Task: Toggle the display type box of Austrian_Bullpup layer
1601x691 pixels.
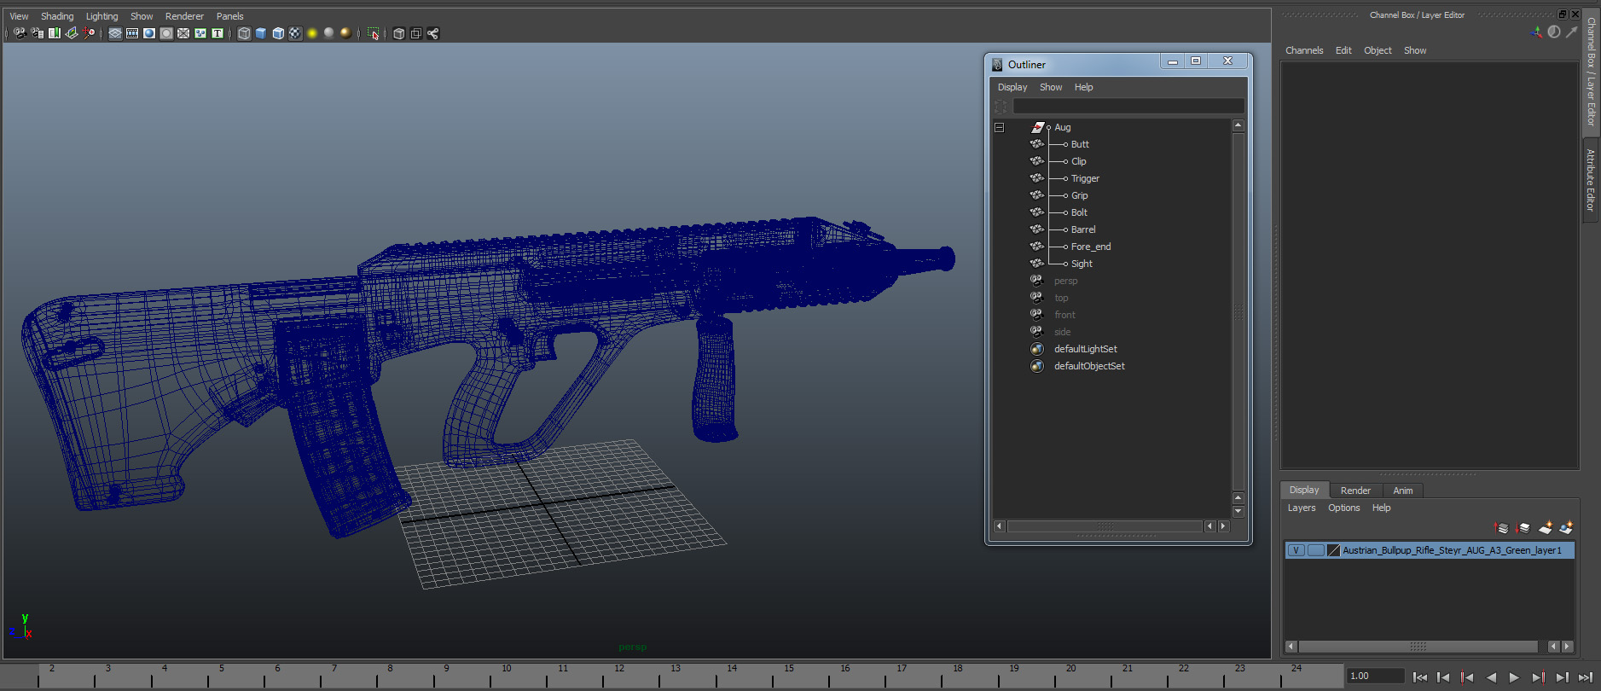Action: [x=1316, y=550]
